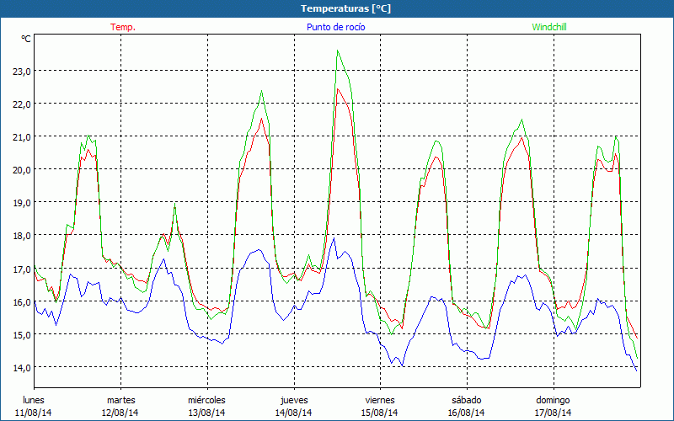674x421 pixels.
Task: Click the 17/08/14 date label
Action: (x=553, y=413)
